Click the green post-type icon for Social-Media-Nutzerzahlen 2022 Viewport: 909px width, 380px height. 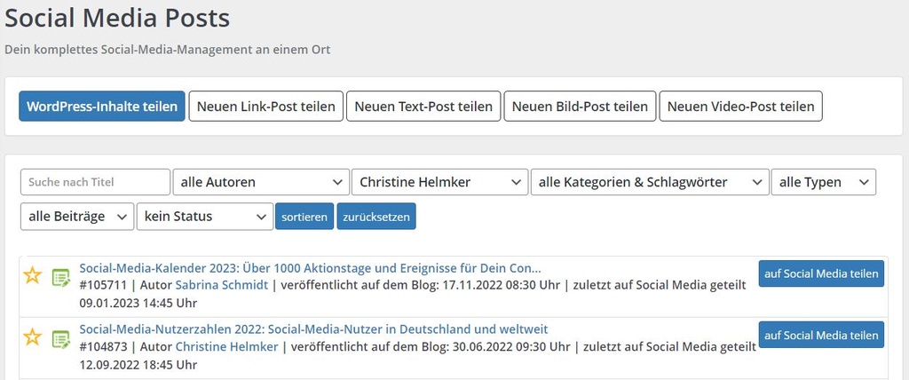61,339
